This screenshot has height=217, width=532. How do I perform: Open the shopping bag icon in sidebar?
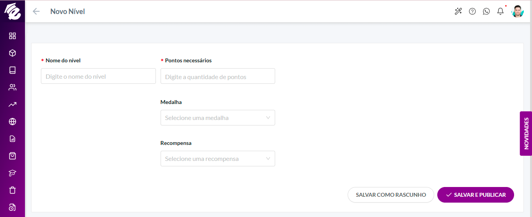click(12, 156)
